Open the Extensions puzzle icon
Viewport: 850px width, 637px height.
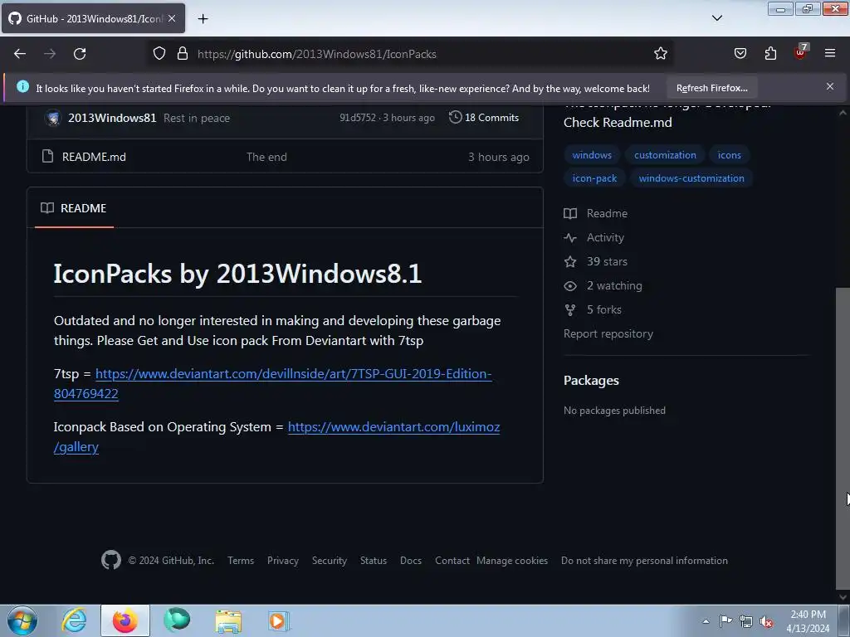click(x=770, y=54)
